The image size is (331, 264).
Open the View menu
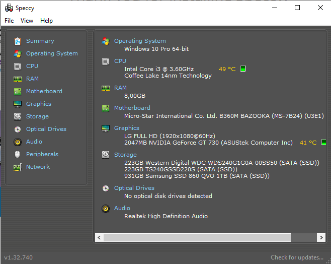(27, 21)
